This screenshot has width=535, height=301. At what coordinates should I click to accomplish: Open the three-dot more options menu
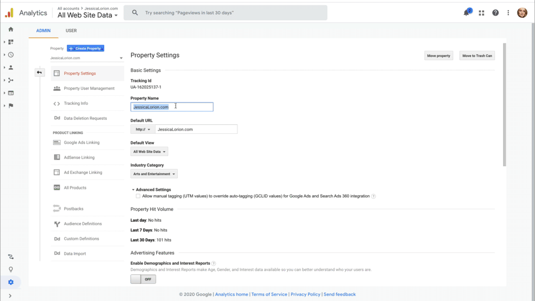click(508, 13)
